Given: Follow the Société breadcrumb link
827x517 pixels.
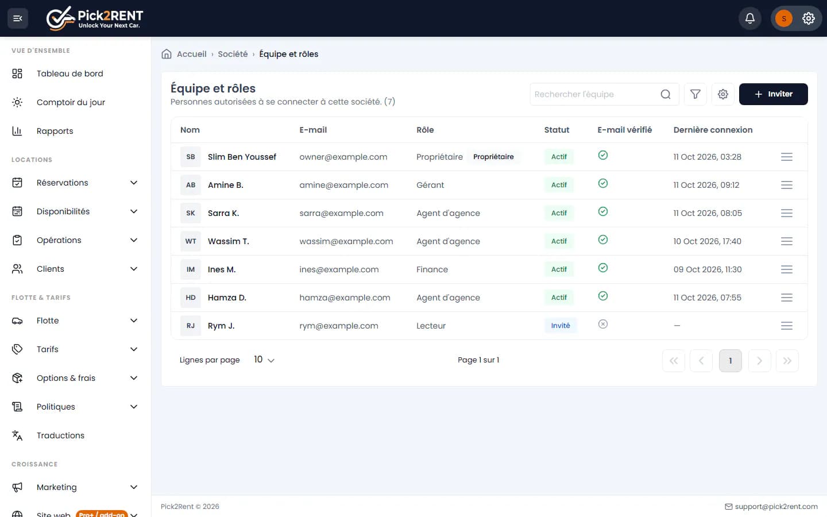Looking at the screenshot, I should (233, 54).
